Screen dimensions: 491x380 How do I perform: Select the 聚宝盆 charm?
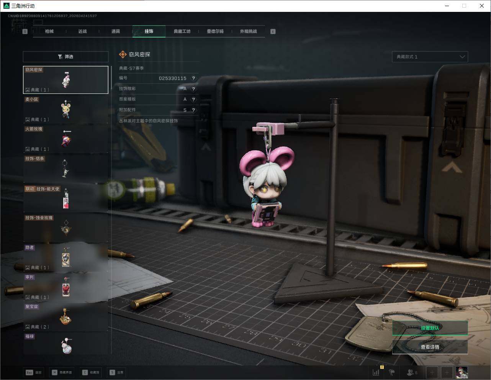click(65, 317)
